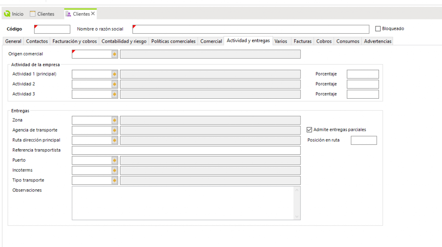Toggle the Bloqueado checkbox
This screenshot has width=442, height=247.
pos(378,29)
